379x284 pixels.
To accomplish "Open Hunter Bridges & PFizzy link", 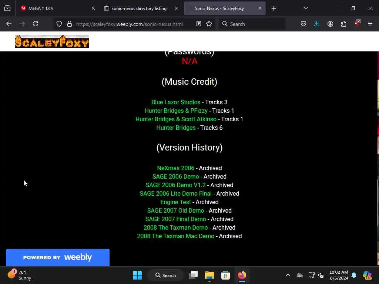I will (x=176, y=111).
